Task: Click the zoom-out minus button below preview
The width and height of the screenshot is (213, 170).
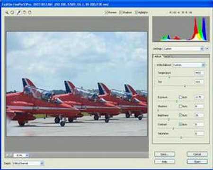Action: click(x=7, y=155)
